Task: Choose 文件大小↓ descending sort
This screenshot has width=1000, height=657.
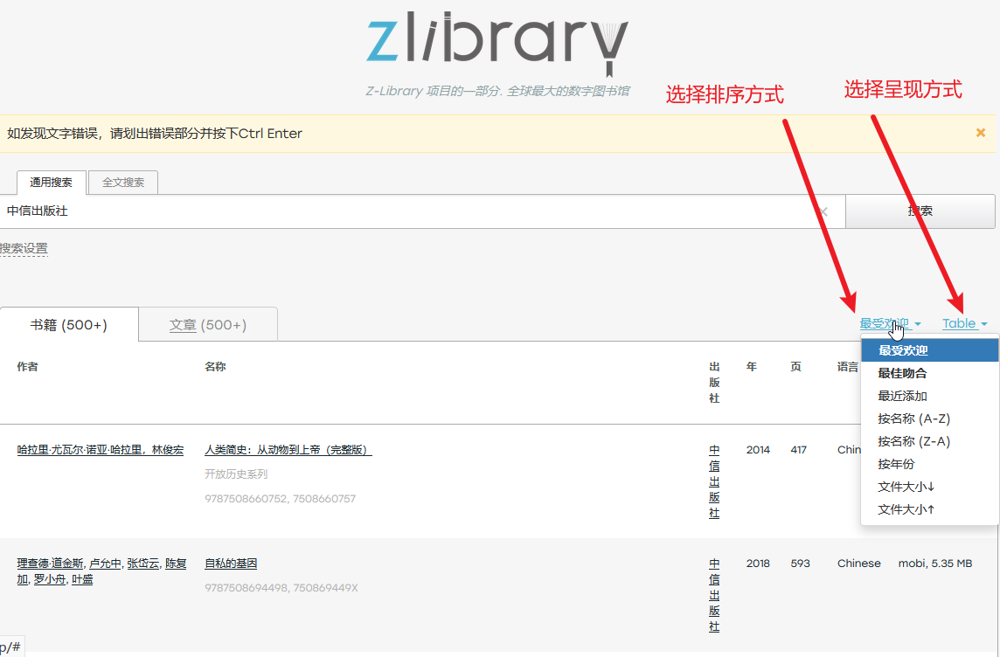Action: (906, 487)
